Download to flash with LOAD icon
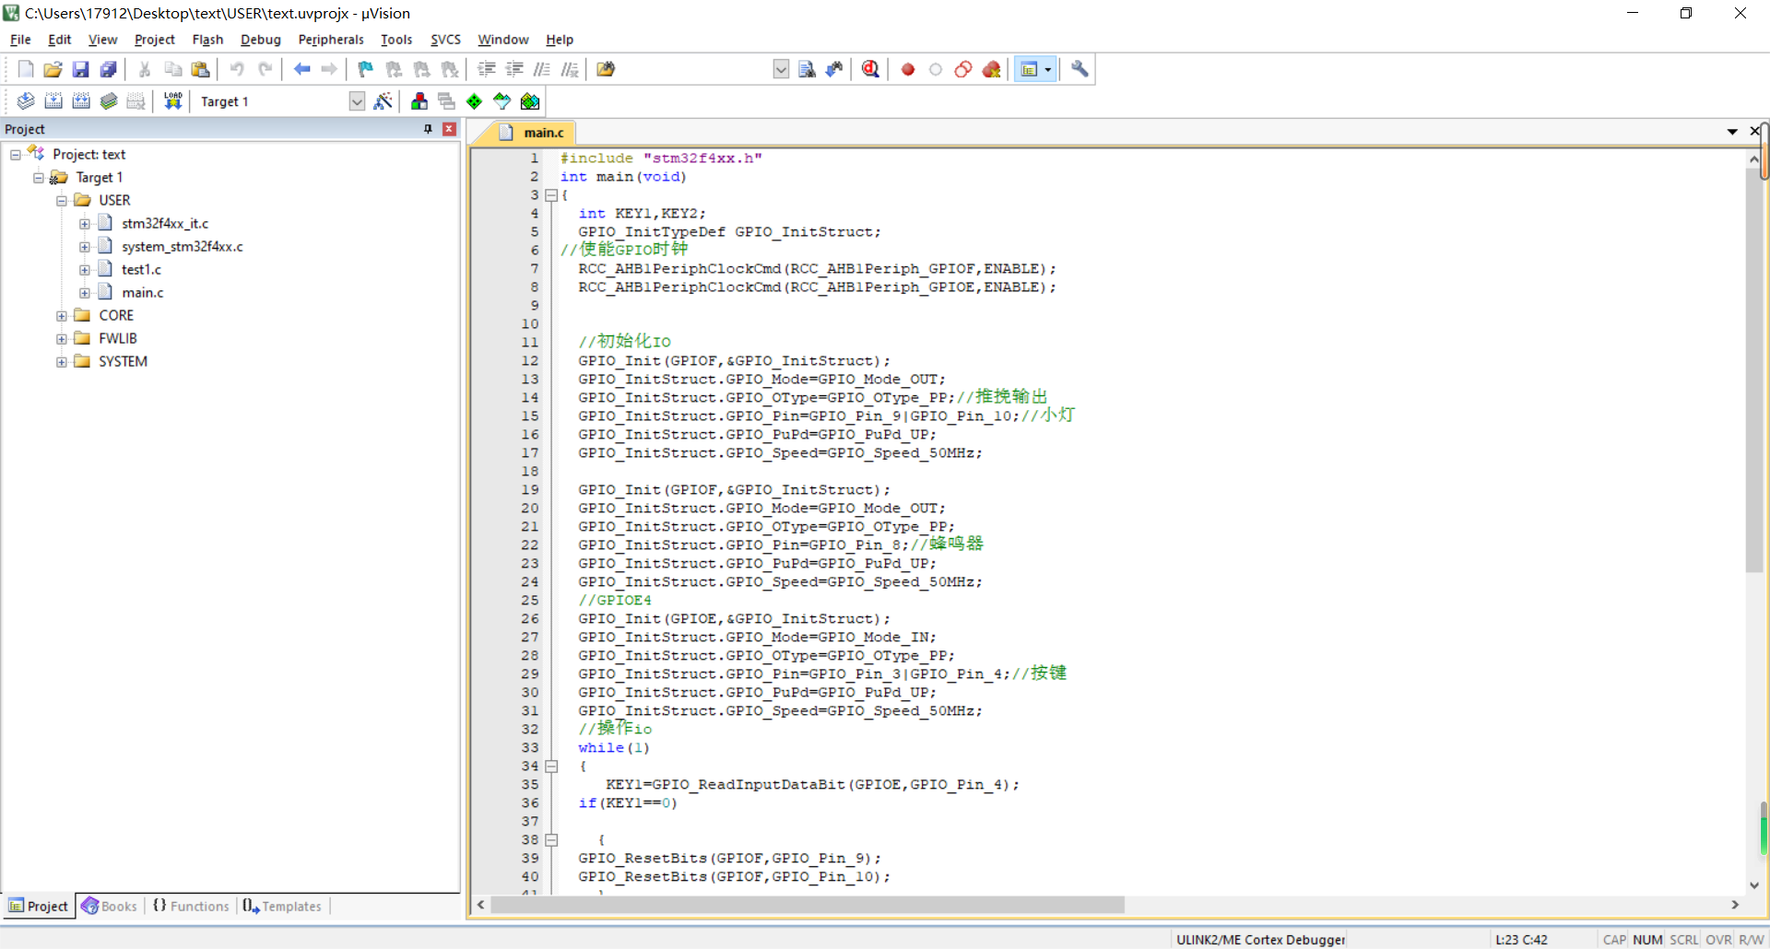Viewport: 1770px width, 949px height. (172, 101)
